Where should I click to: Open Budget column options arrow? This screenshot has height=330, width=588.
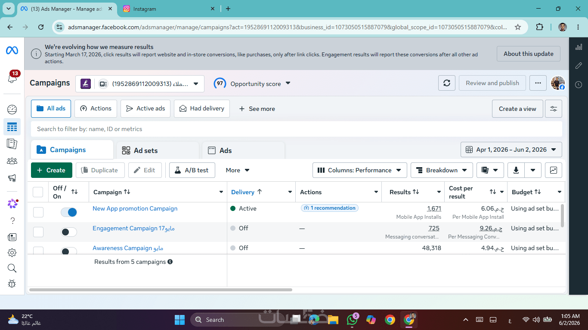click(560, 192)
